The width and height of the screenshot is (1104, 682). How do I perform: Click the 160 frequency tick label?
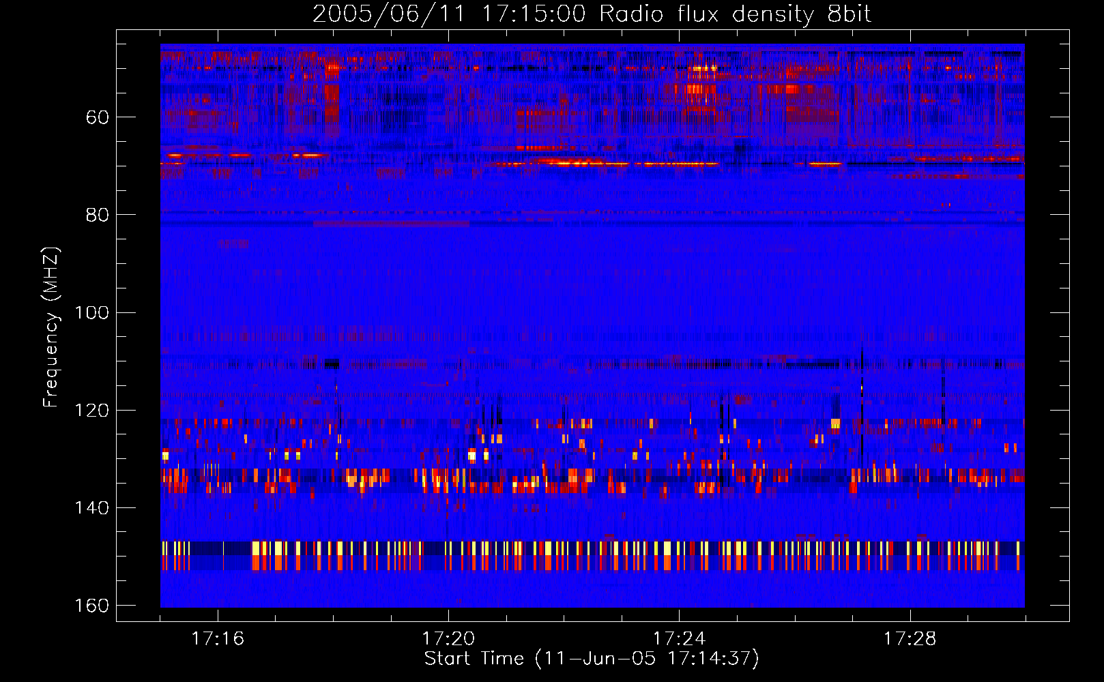tap(91, 606)
